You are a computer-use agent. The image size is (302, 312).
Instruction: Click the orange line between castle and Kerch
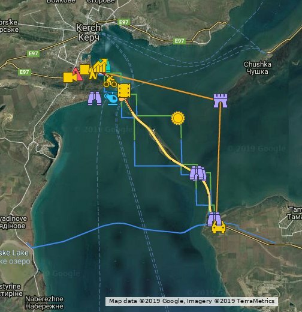pos(160,86)
